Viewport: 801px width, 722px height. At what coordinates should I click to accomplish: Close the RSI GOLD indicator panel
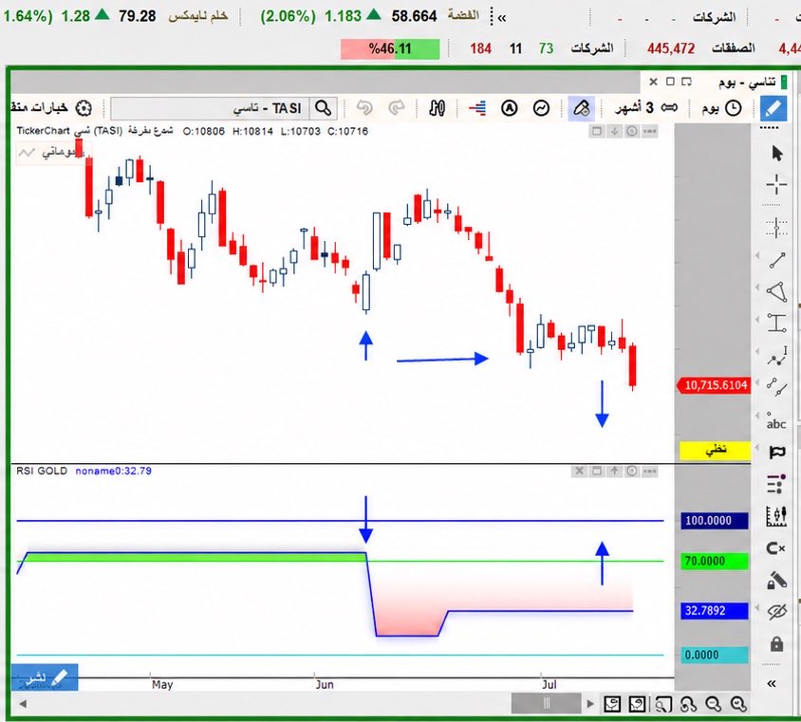pyautogui.click(x=579, y=471)
